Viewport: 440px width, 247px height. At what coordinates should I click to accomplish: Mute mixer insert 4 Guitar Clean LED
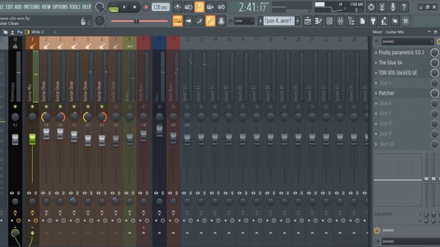coord(74,107)
